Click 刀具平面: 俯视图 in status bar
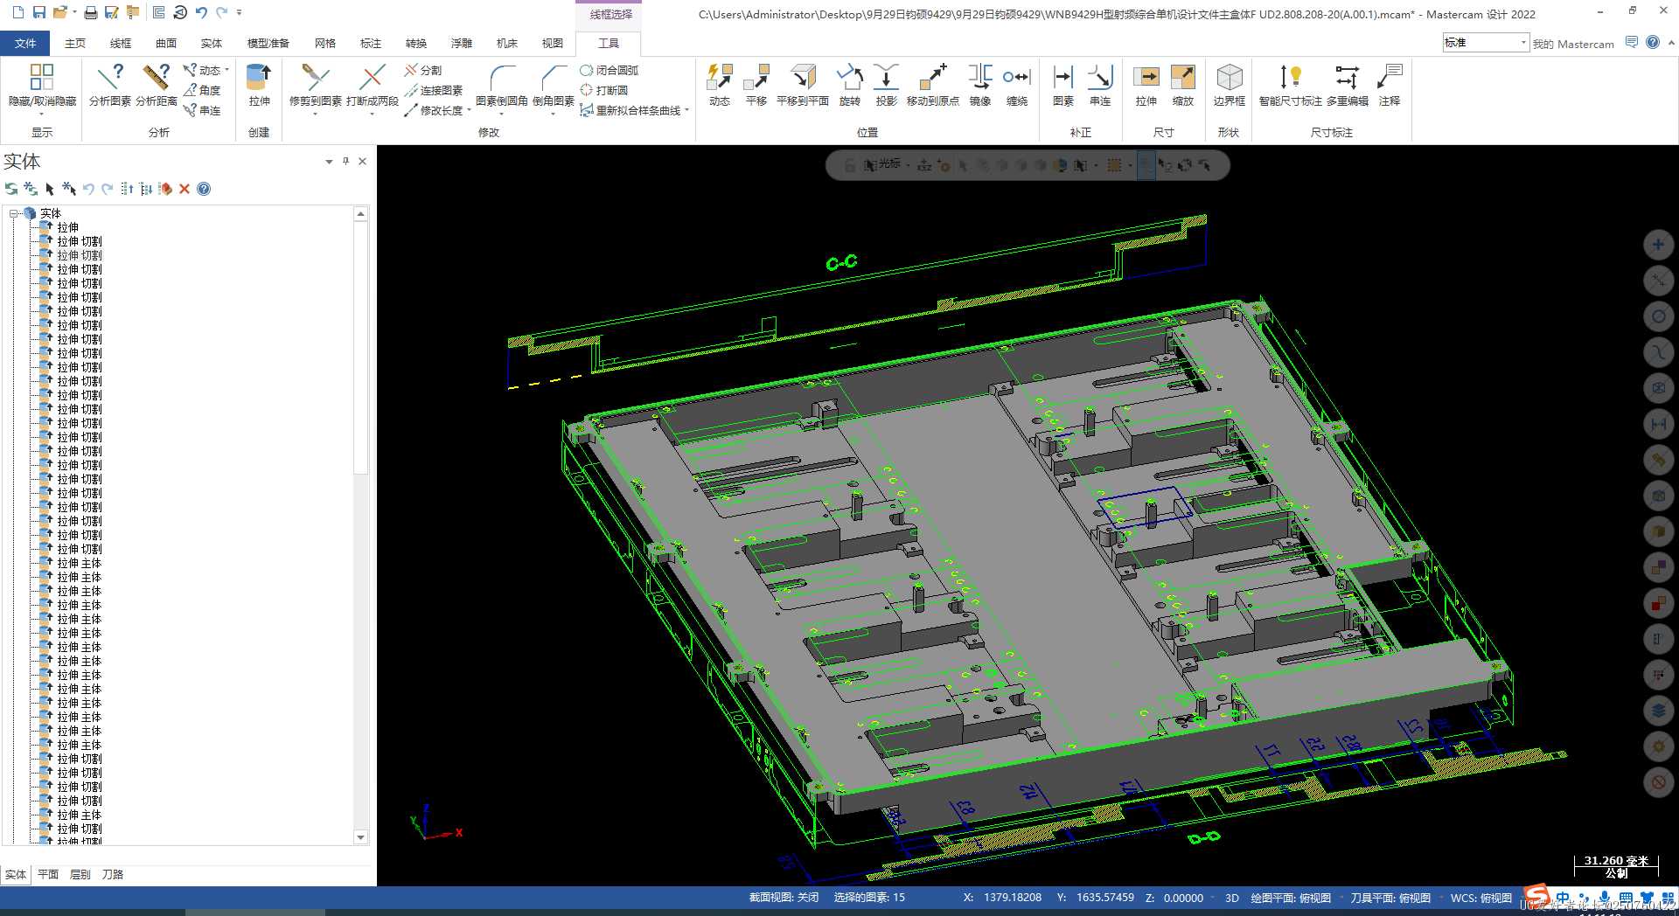This screenshot has height=916, width=1679. pos(1390,898)
